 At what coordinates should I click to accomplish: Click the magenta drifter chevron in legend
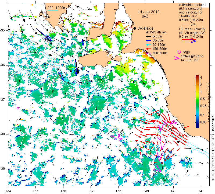coord(177,58)
